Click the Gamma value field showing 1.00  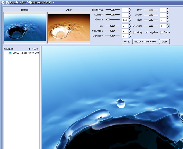click(x=125, y=20)
